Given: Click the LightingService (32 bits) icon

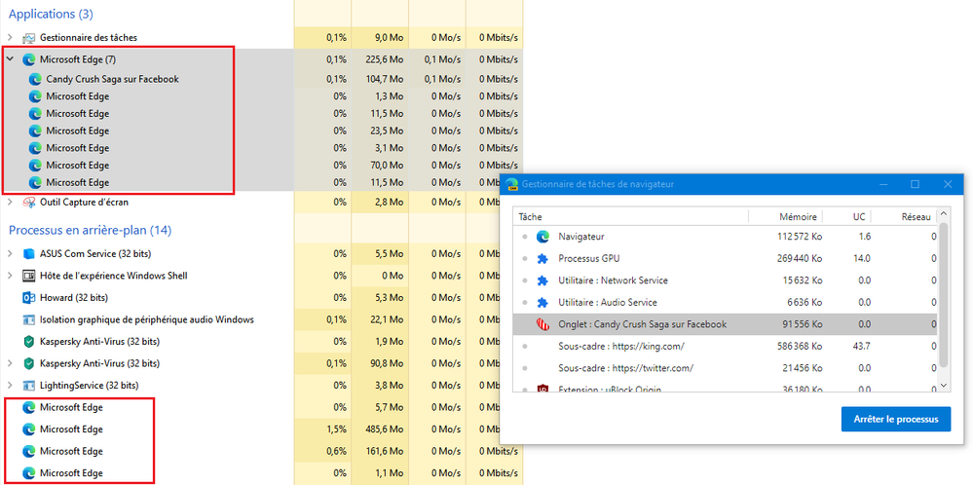Looking at the screenshot, I should 28,386.
